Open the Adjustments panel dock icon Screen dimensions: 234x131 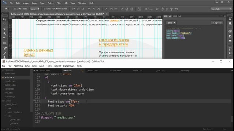pyautogui.click(x=230, y=36)
